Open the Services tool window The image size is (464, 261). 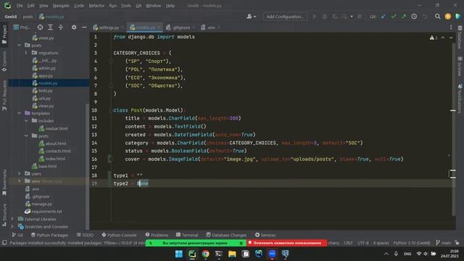[265, 235]
